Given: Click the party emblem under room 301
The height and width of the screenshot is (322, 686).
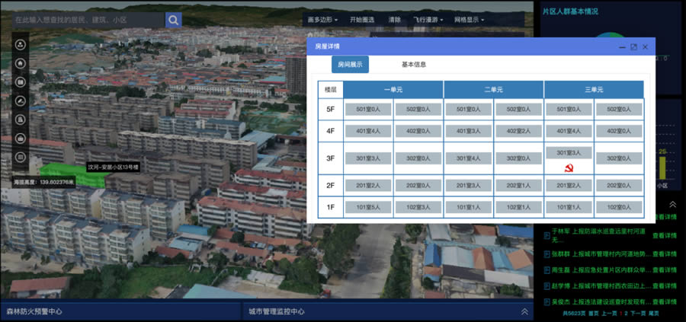Looking at the screenshot, I should point(569,166).
